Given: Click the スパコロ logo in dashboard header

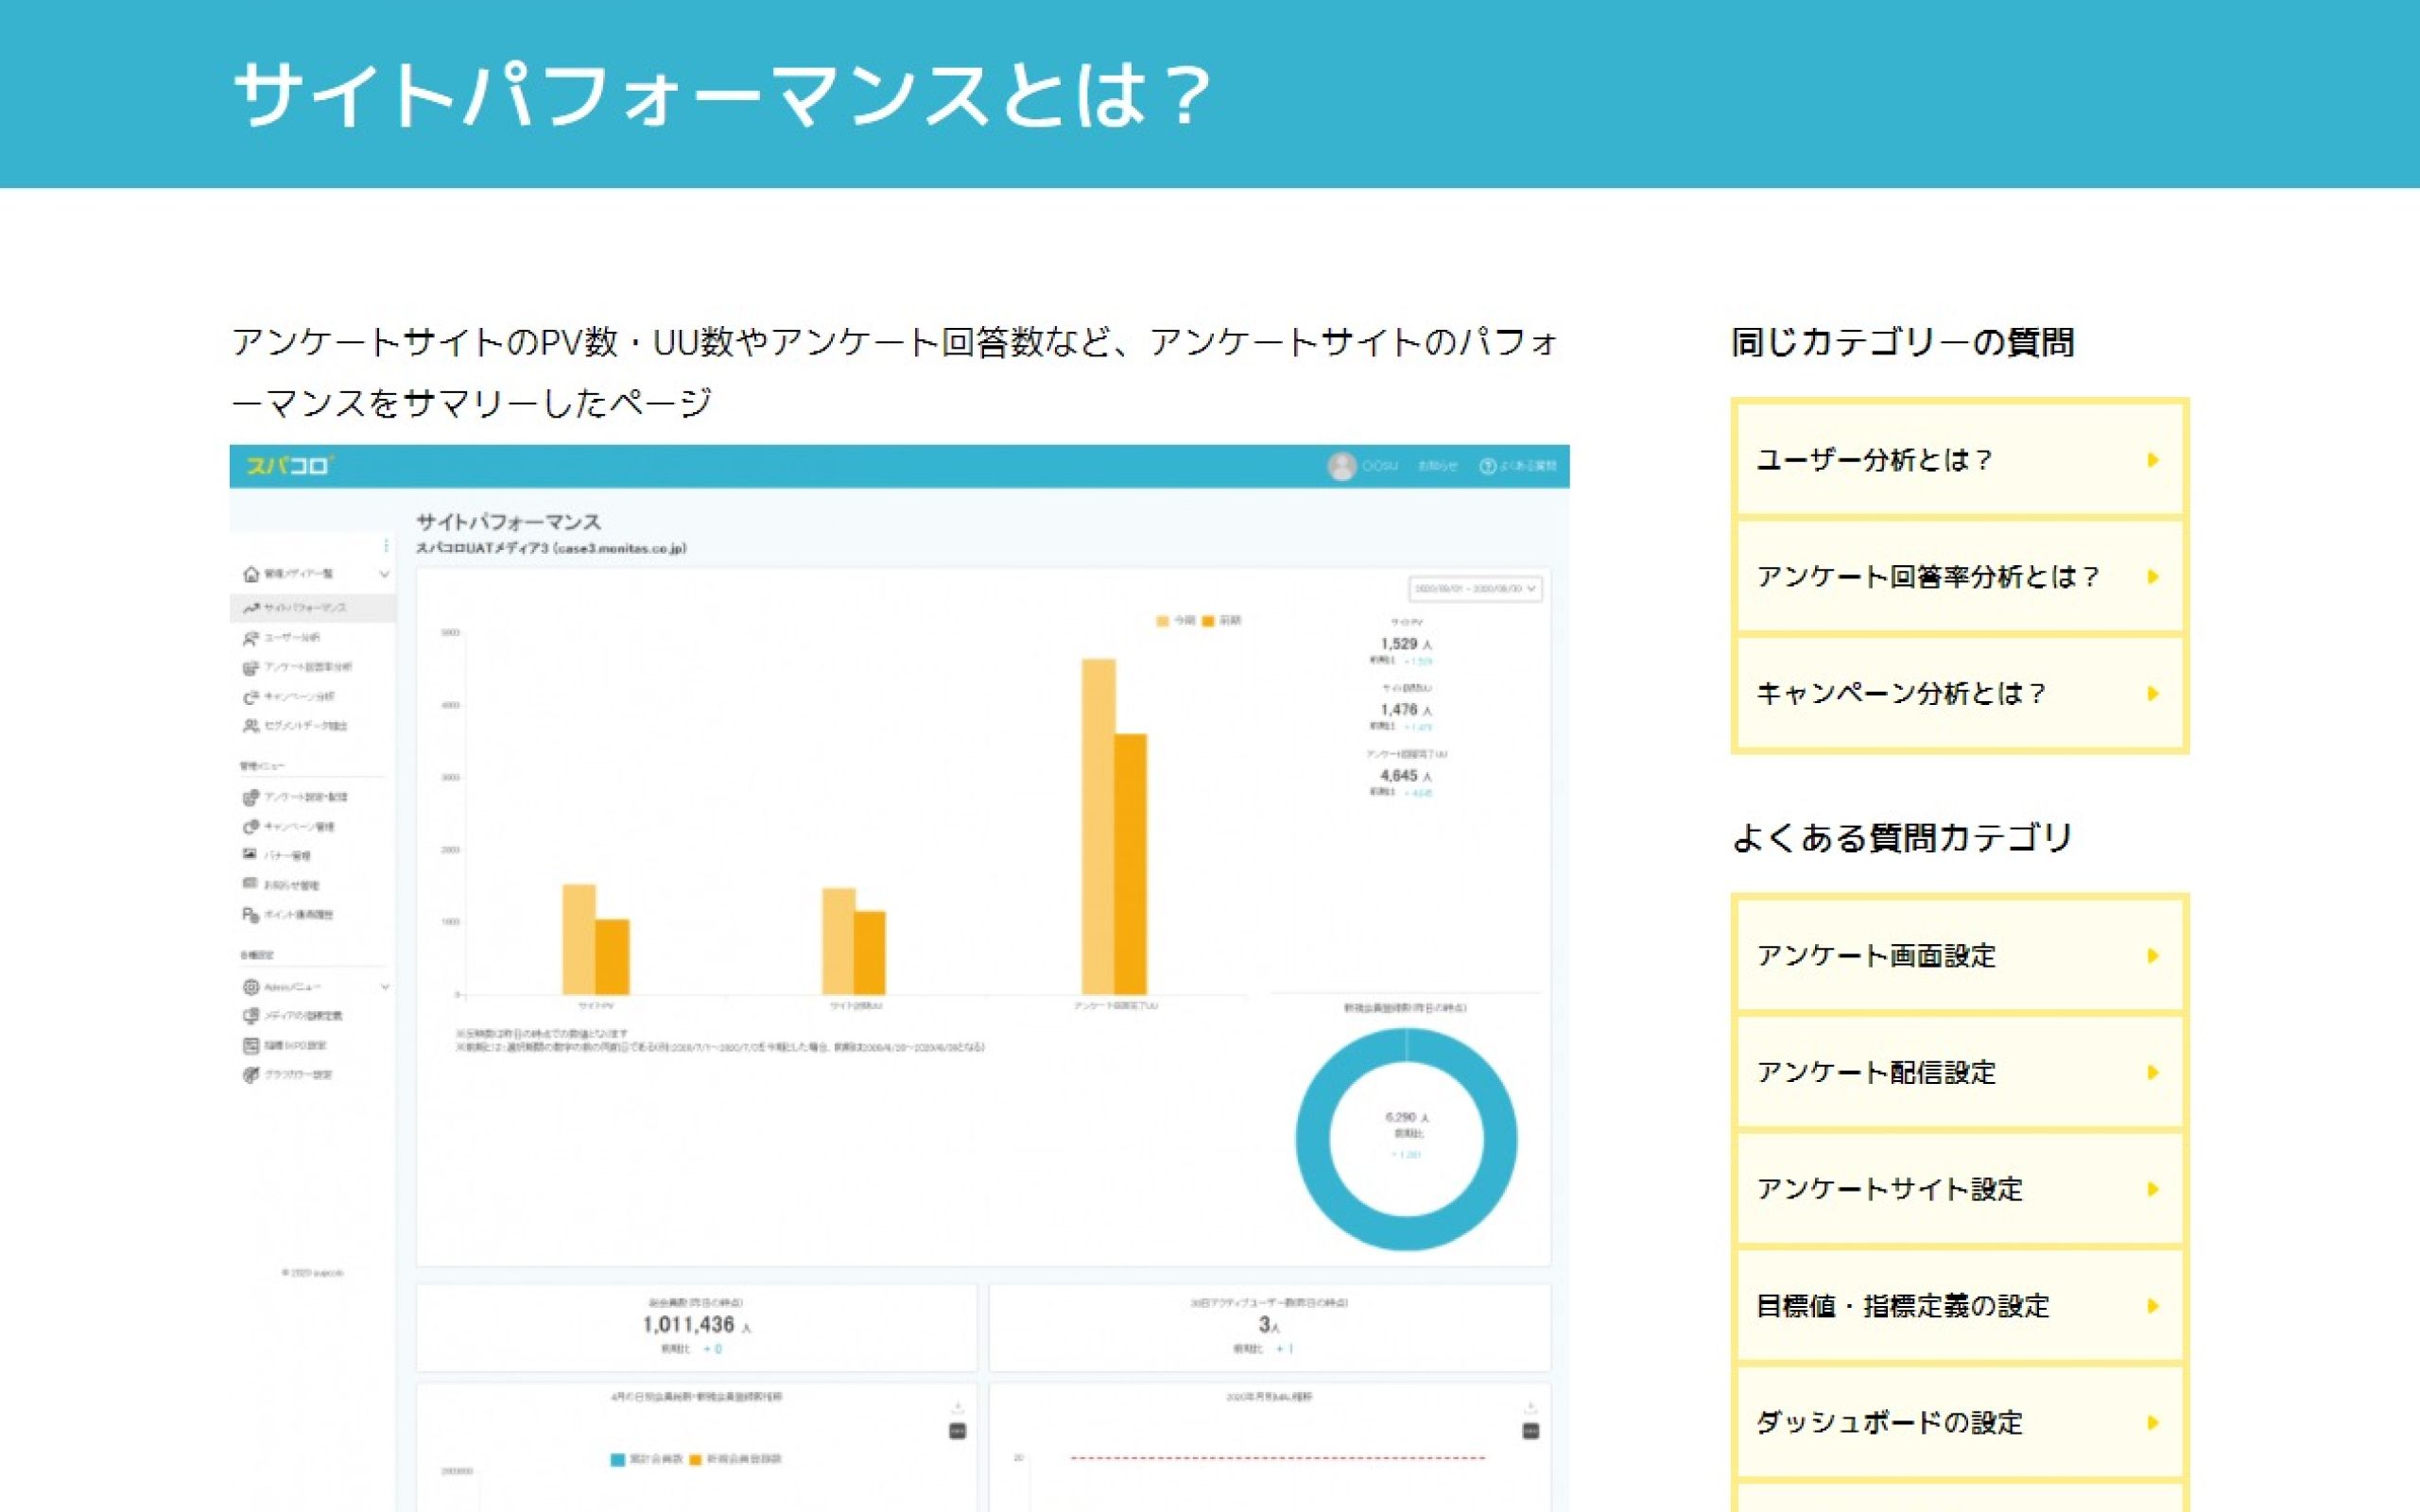Looking at the screenshot, I should [x=289, y=466].
